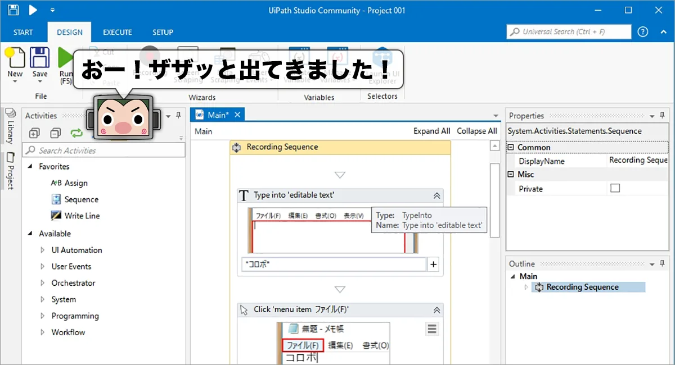
Task: Click the Main breadcrumb in the designer
Action: click(x=204, y=131)
